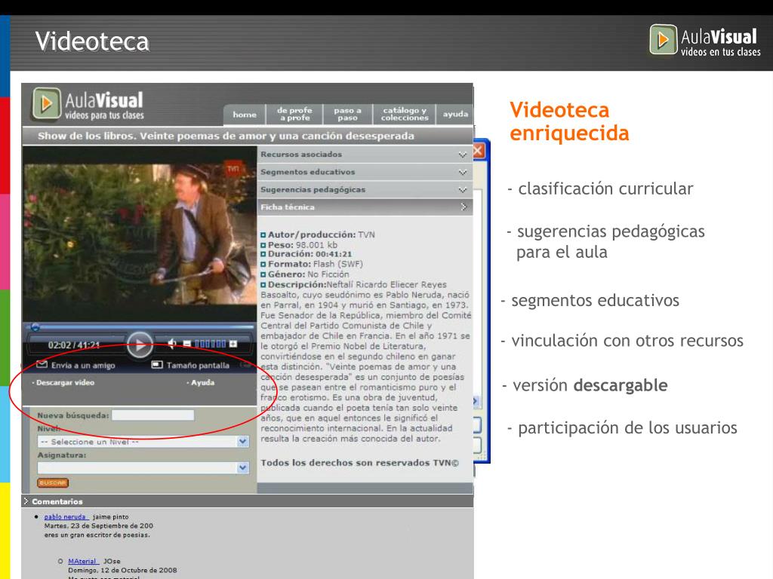This screenshot has height=579, width=773.
Task: Open the catálogo y colecciones tab
Action: click(x=405, y=115)
